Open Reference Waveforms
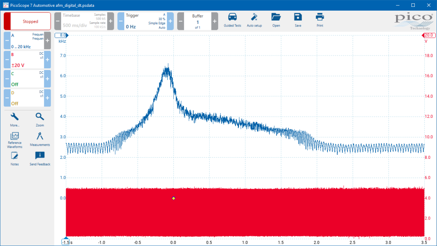This screenshot has height=246, width=437. [x=15, y=140]
